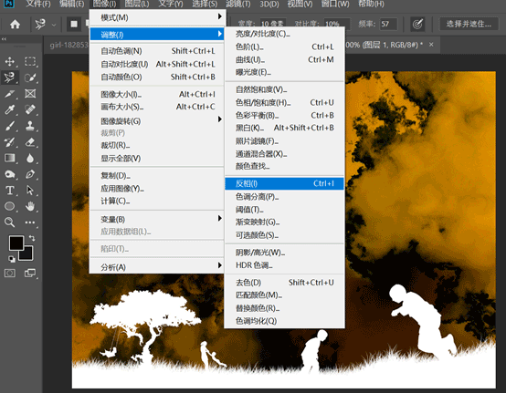Click the foreground color swatch

click(16, 243)
